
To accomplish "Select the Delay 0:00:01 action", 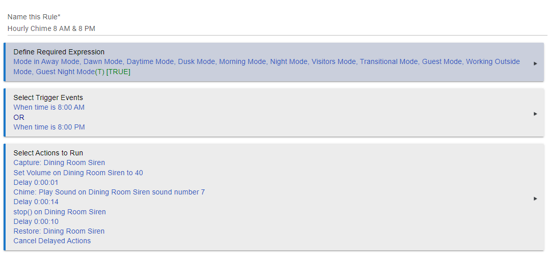I will pos(36,182).
